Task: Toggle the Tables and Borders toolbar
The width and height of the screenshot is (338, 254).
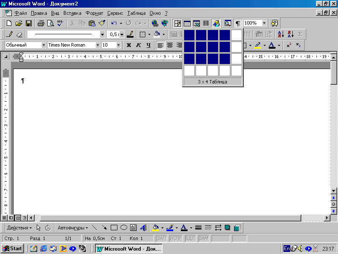Action: point(177,23)
